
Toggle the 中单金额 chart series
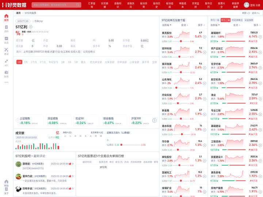click(x=122, y=62)
